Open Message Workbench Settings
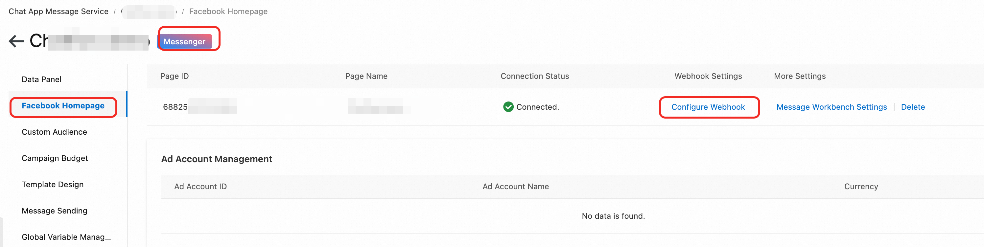Viewport: 984px width, 247px height. pos(832,107)
